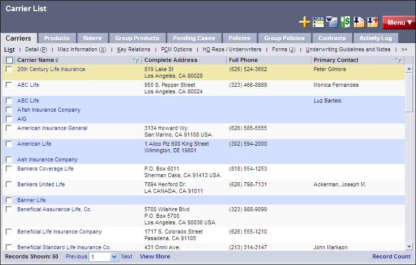Viewport: 416px width, 265px height.
Task: Select checkbox for 20th Century Life Insurance
Action: [x=9, y=70]
